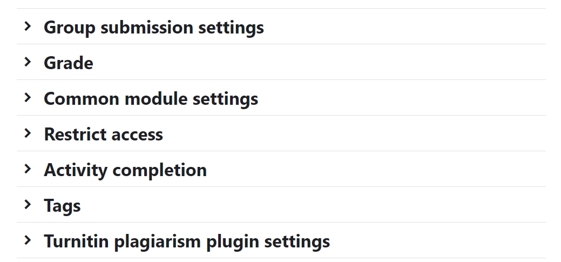This screenshot has height=262, width=561.
Task: Click the chevron beside Group submission settings
Action: (x=28, y=26)
